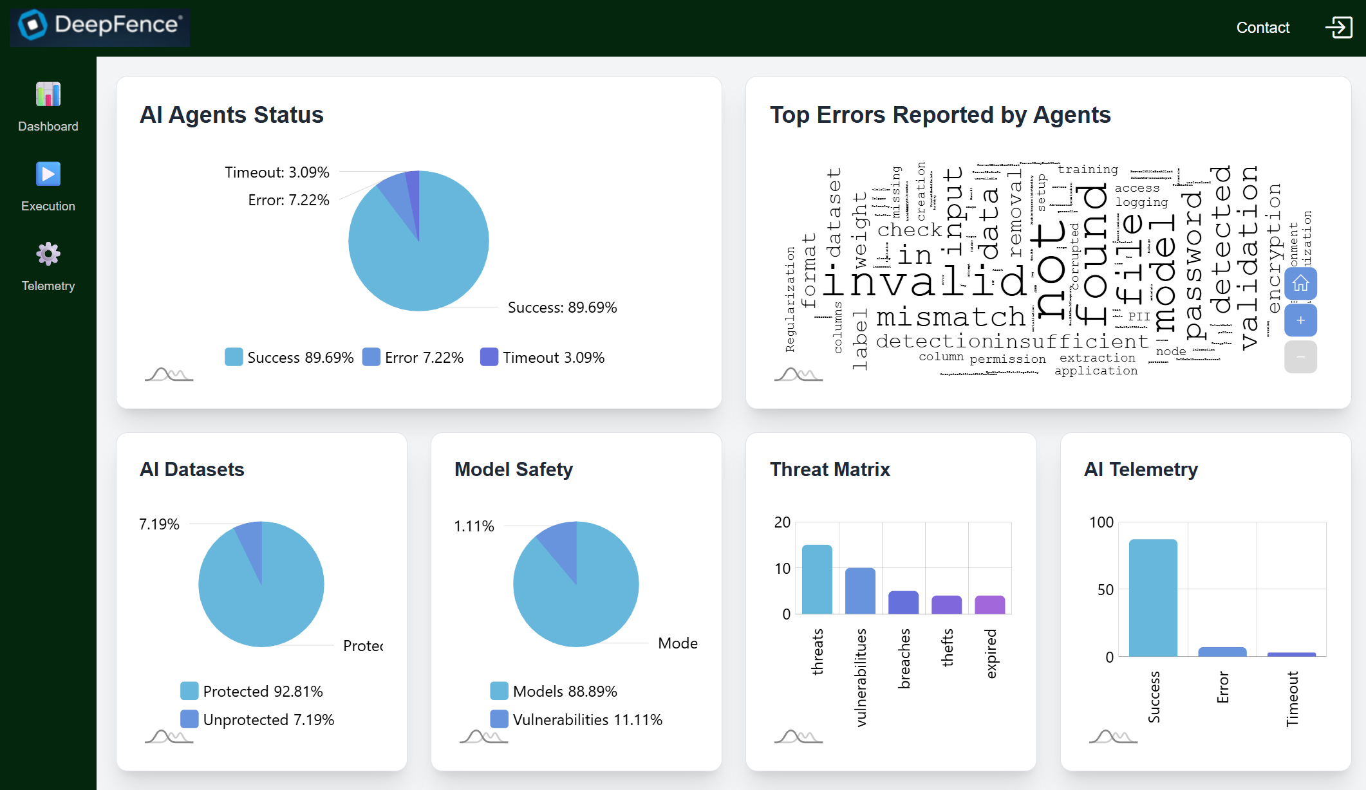
Task: Zoom in on the word cloud
Action: tap(1300, 320)
